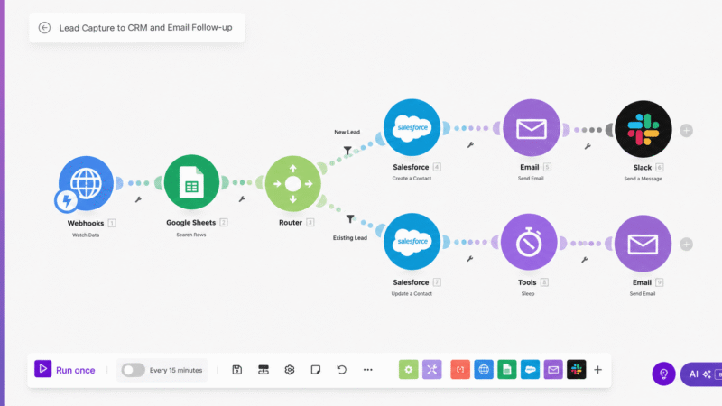Open the Webhooks Watch Data module
The width and height of the screenshot is (722, 406).
click(86, 183)
